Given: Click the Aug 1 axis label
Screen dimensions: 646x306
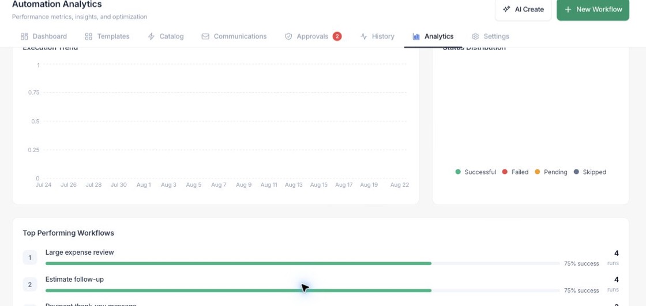Looking at the screenshot, I should 144,185.
